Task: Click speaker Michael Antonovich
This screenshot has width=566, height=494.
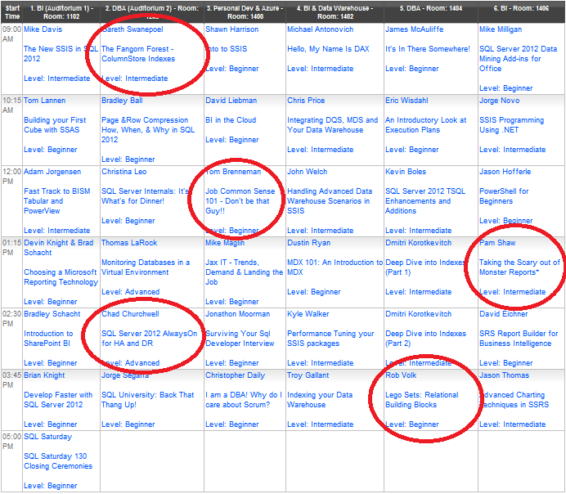Action: [x=320, y=29]
